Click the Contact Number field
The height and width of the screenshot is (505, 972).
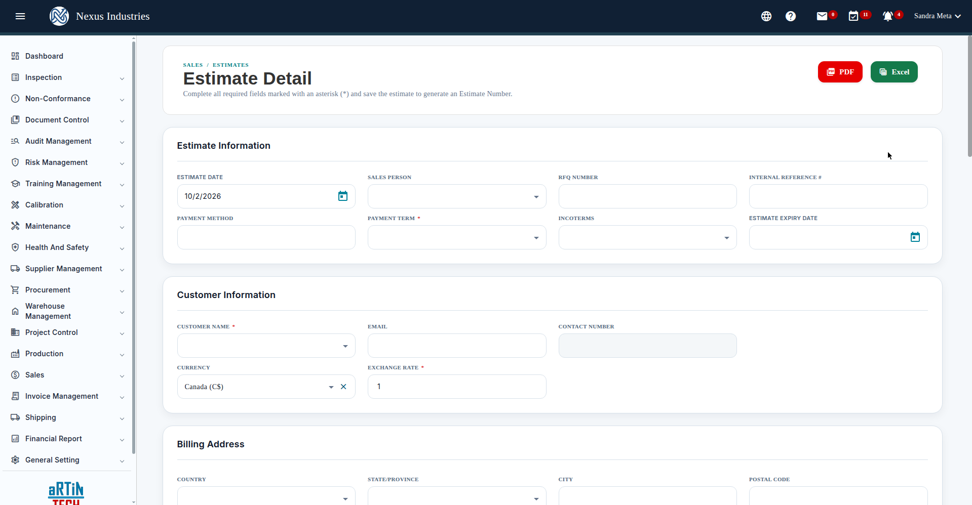[x=647, y=346]
